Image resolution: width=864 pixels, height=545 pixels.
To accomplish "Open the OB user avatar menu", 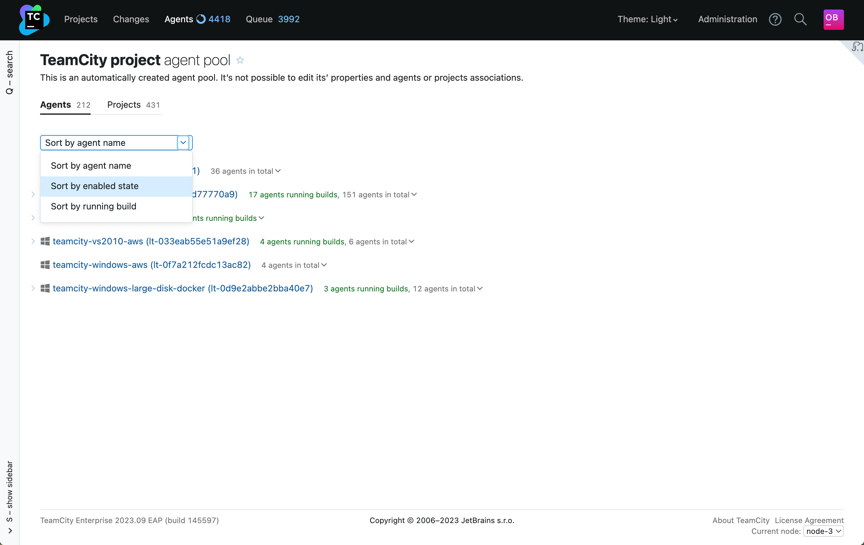I will 833,19.
